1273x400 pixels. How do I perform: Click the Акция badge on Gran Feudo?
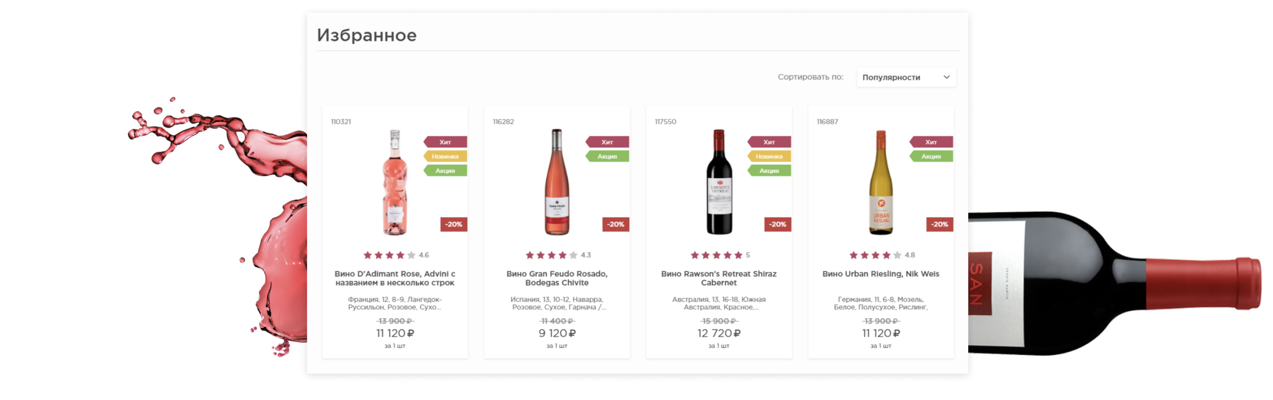coord(607,157)
